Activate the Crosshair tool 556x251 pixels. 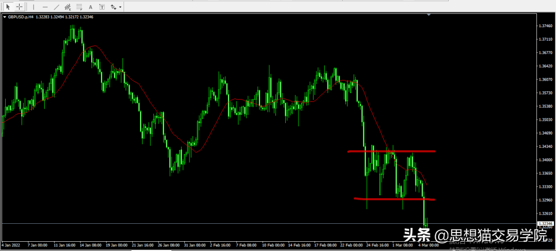pos(19,7)
